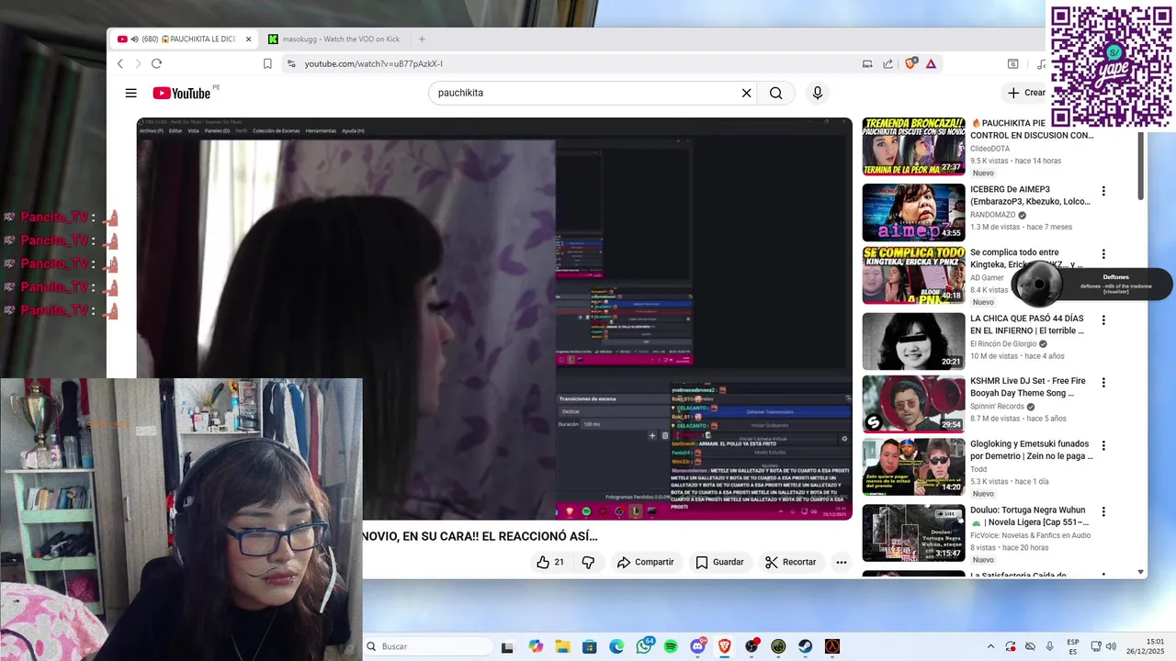Open the YouTube hamburger guide menu
The width and height of the screenshot is (1176, 661).
(x=131, y=93)
